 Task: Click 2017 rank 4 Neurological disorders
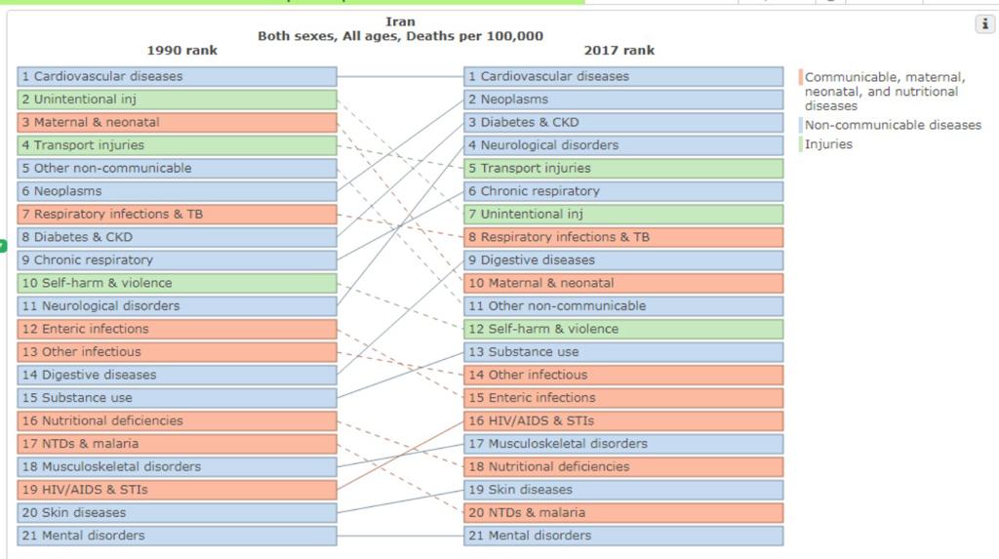click(623, 145)
